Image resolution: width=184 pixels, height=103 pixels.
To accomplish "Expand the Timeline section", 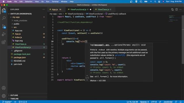I will 9,99.
